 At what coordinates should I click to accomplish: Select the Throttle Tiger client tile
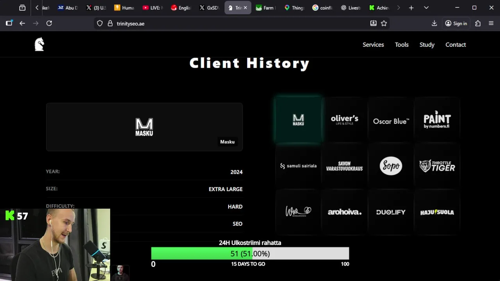coord(437,166)
